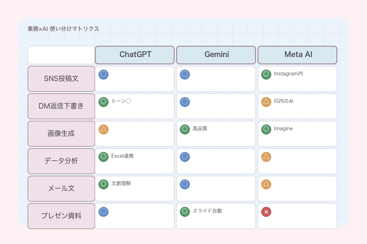Screen dimensions: 367x244
Task: Click the orange triangle icon for Meta AI メール文
Action: click(x=266, y=184)
